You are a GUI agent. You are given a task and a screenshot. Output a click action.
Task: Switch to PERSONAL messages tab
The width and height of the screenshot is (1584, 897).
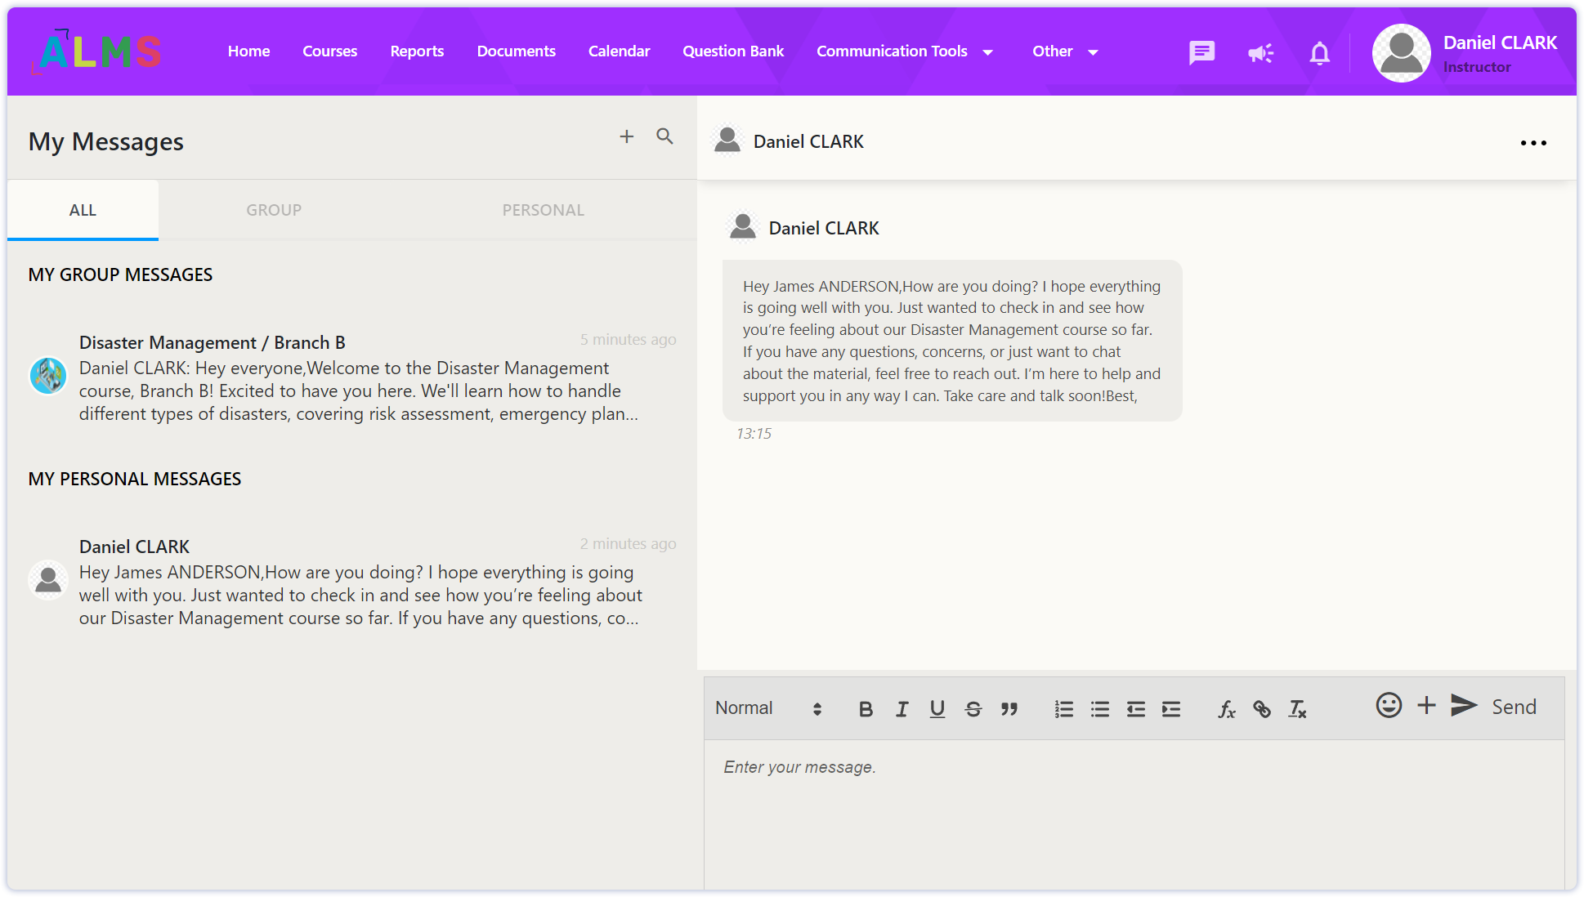pos(544,210)
